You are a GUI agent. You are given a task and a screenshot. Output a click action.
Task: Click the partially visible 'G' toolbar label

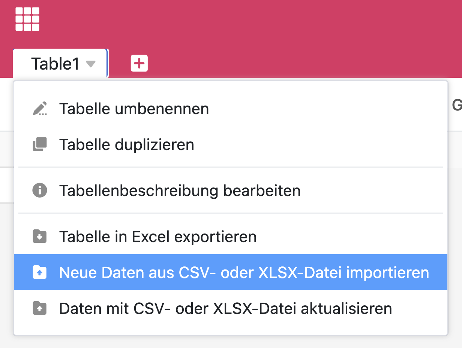457,106
